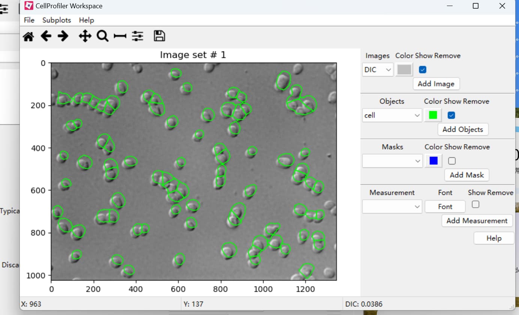
Task: Click the Font button in the Measurement panel
Action: (x=445, y=206)
